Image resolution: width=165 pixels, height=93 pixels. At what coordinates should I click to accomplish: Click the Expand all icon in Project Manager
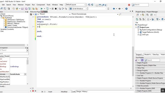140,19
